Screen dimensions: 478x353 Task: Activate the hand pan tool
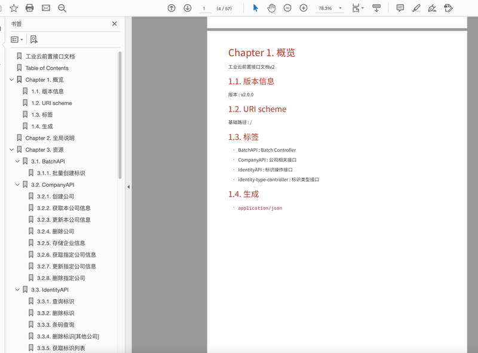271,8
